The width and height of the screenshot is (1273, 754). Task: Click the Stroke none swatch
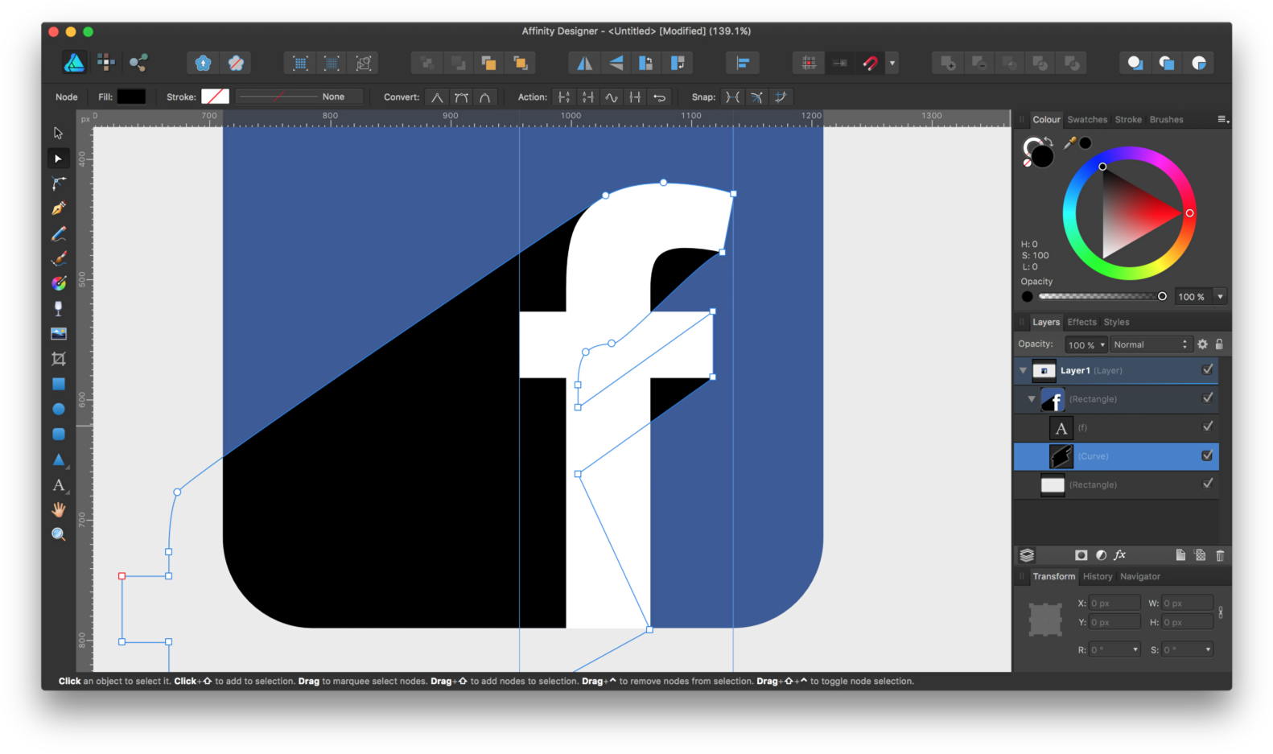pos(215,97)
